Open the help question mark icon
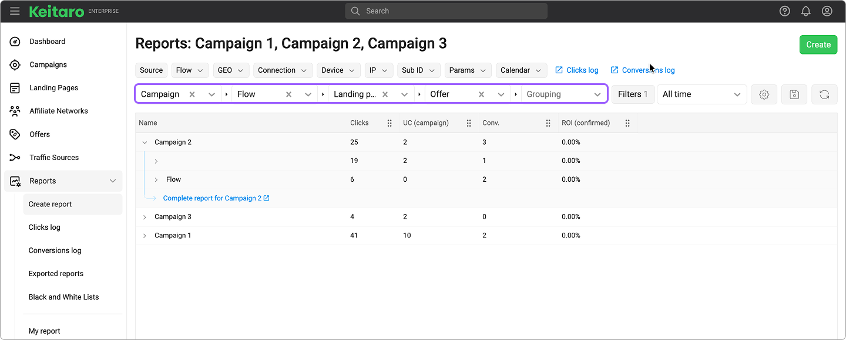Screen dimensions: 846x340 (x=784, y=11)
